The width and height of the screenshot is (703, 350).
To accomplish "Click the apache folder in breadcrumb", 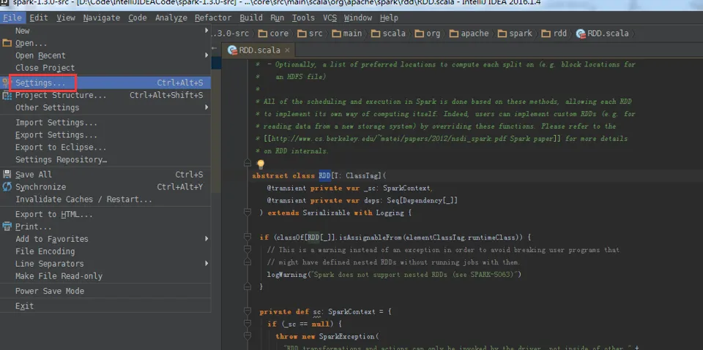I will pyautogui.click(x=469, y=34).
